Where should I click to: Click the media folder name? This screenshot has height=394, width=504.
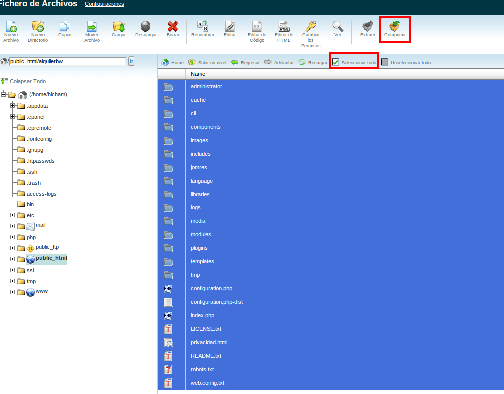(198, 221)
